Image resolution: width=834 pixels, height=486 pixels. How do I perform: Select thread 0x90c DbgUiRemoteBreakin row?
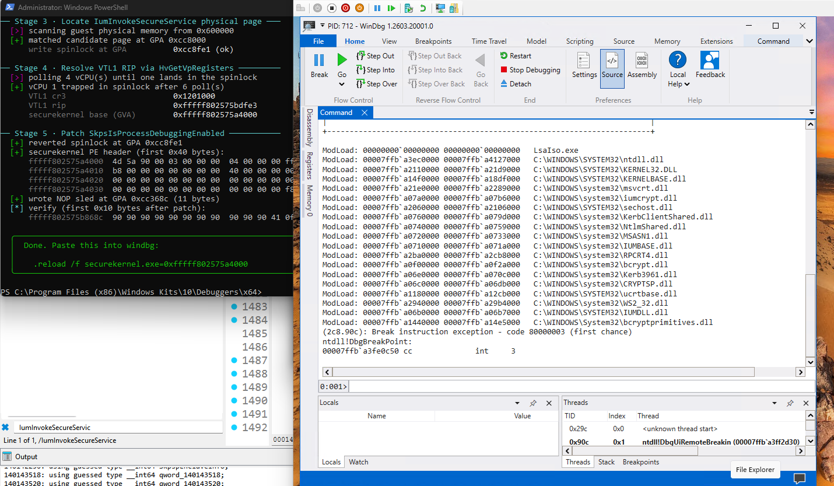[683, 442]
